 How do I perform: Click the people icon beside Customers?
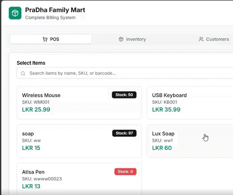coord(201,39)
